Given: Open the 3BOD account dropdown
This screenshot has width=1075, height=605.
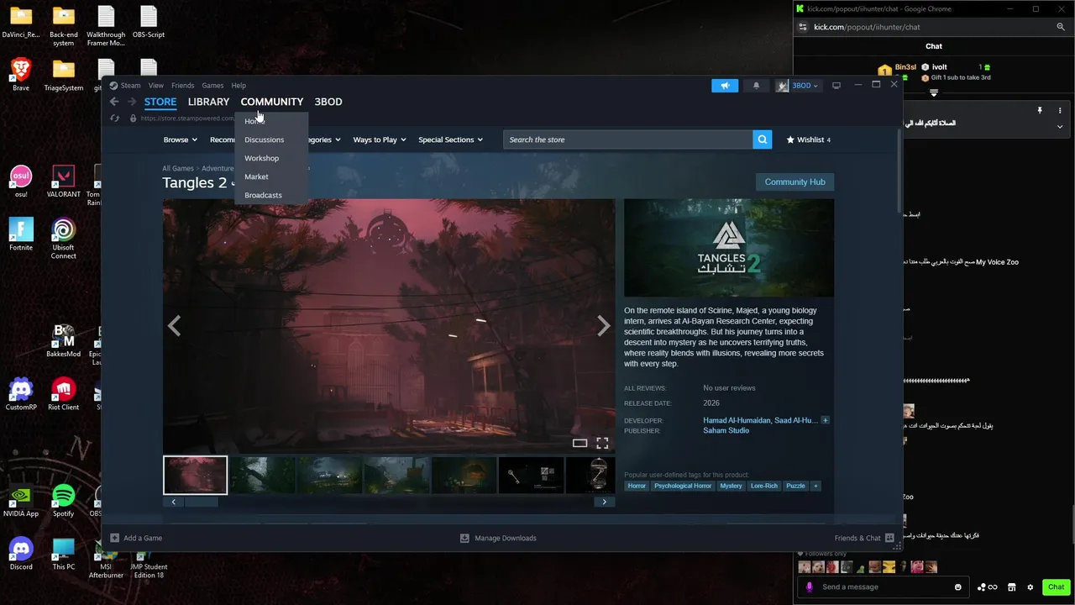Looking at the screenshot, I should click(797, 86).
